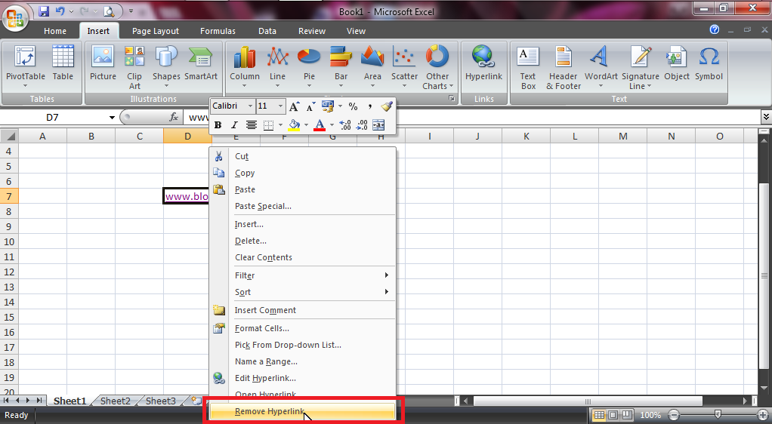The width and height of the screenshot is (772, 424).
Task: Click the Hyperlink ribbon button
Action: coord(483,63)
